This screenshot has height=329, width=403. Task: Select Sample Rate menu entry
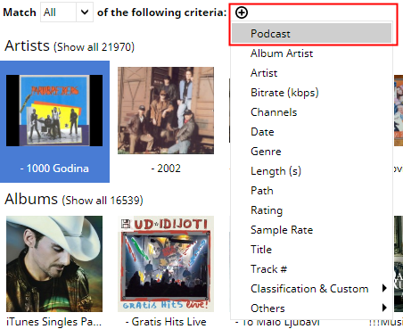point(311,230)
